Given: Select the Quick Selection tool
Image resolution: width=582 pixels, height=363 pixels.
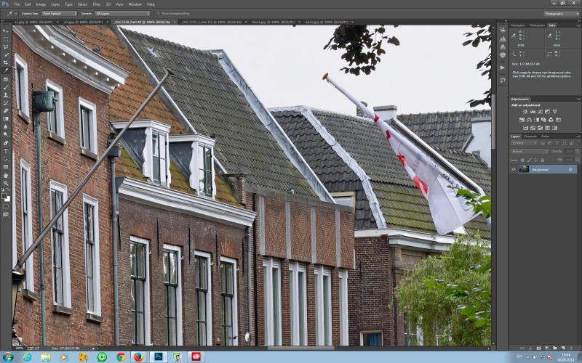Looking at the screenshot, I should coord(6,55).
